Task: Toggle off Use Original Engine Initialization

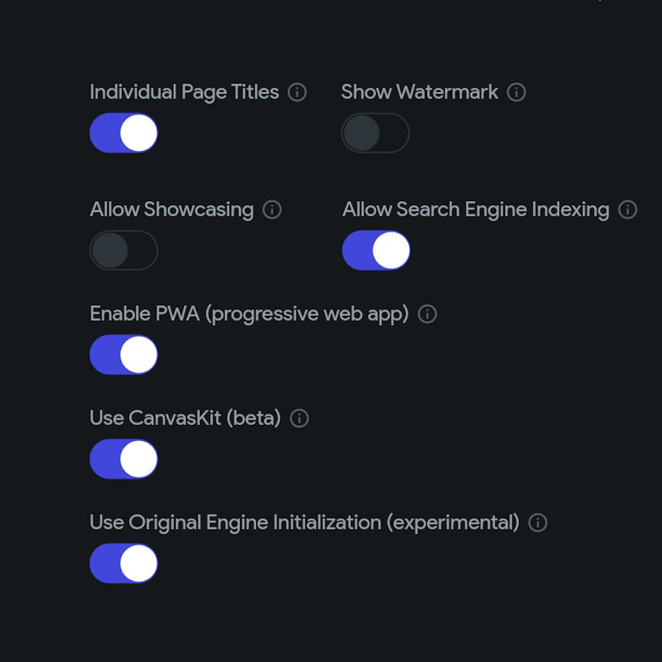Action: point(124,563)
